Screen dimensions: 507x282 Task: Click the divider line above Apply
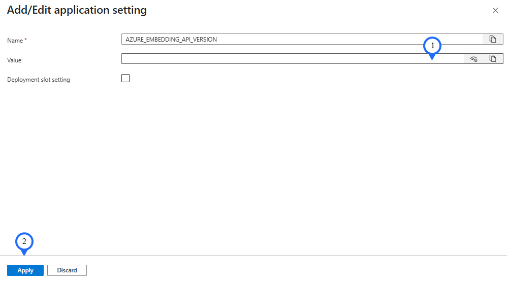point(253,256)
